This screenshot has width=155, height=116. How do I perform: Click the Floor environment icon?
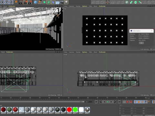(57, 2)
